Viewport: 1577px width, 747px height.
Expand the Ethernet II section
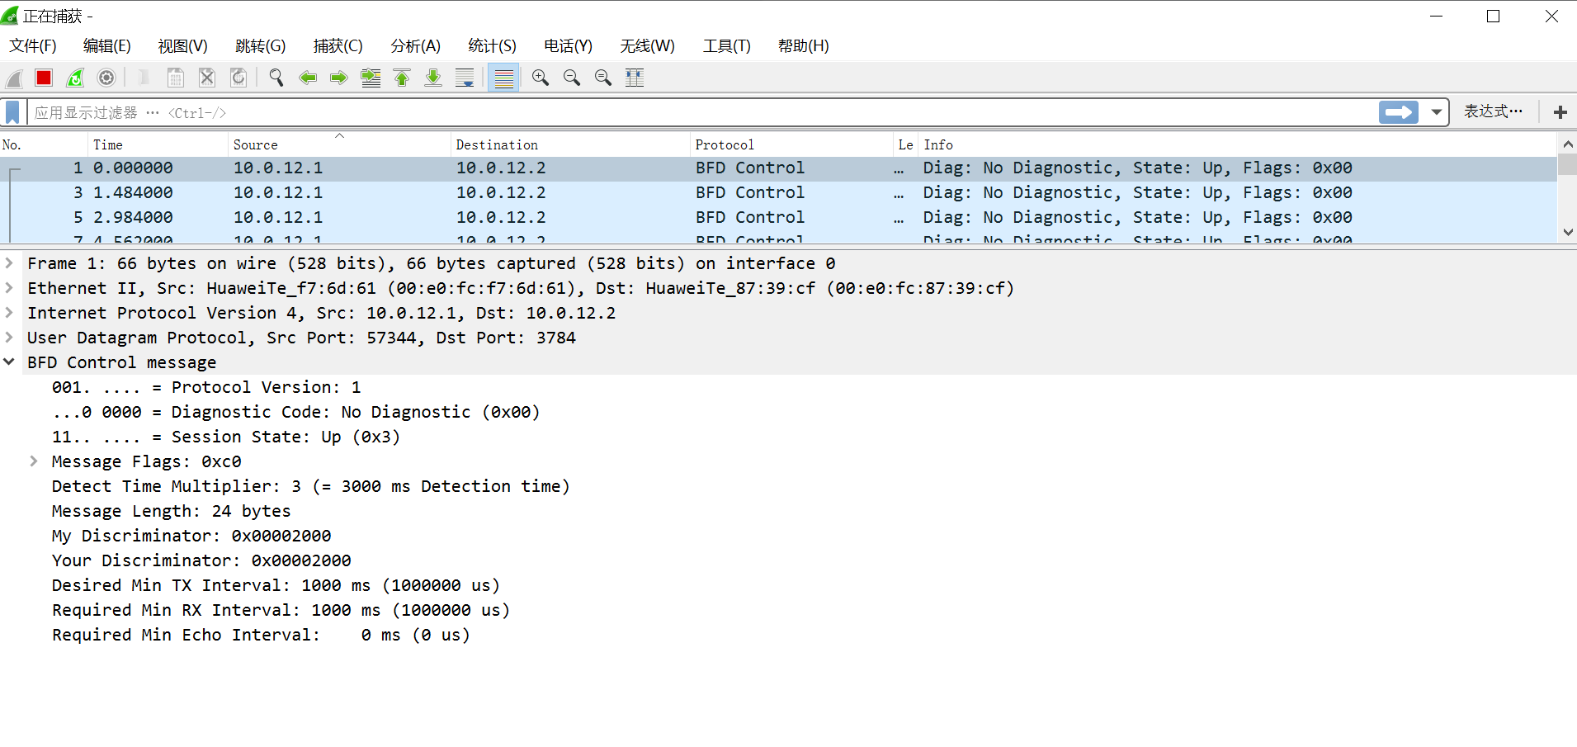(9, 288)
